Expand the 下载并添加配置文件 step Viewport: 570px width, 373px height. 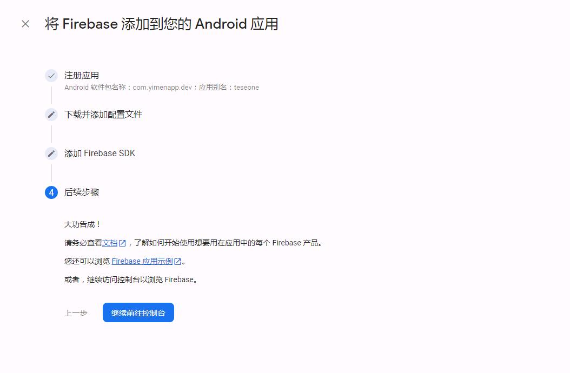103,115
